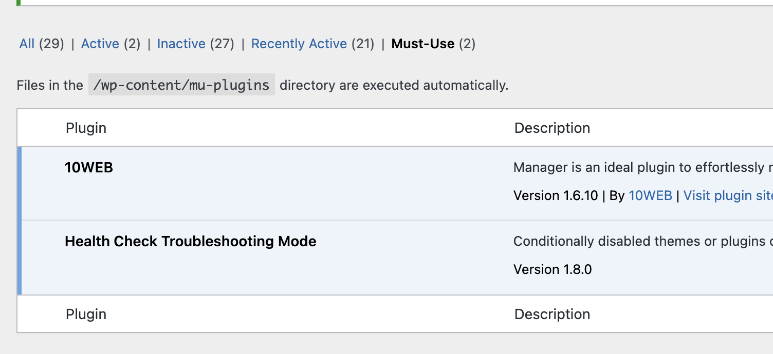Switch to the Active plugins filter
773x354 pixels.
coord(100,44)
